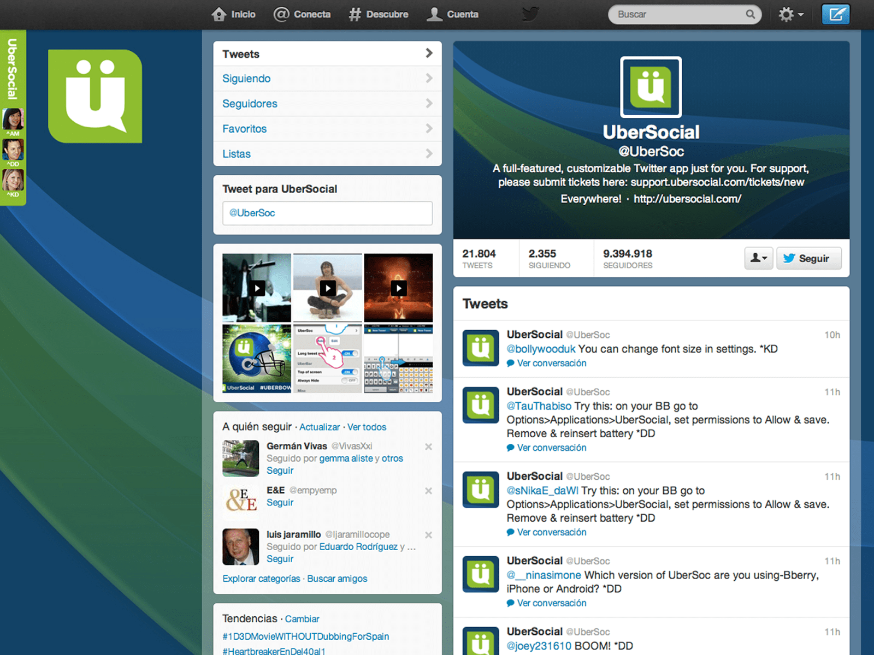The image size is (874, 655).
Task: Click ^KD team member photo in sidebar
Action: (x=13, y=180)
